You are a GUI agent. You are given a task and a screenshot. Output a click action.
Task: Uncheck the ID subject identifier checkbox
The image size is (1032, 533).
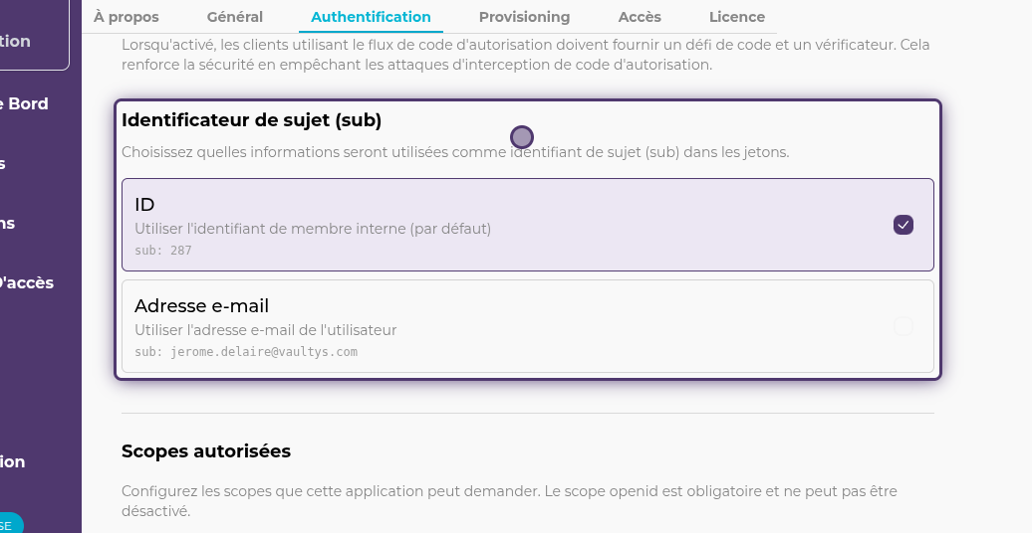click(x=903, y=225)
